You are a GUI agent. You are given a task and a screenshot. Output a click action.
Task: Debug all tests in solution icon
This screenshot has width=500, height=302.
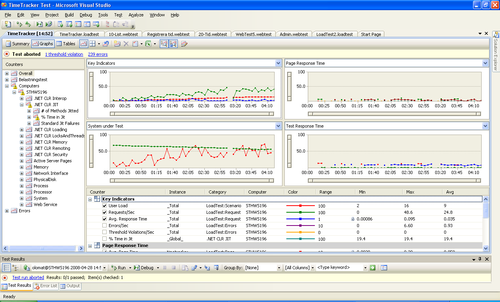coord(49,24)
